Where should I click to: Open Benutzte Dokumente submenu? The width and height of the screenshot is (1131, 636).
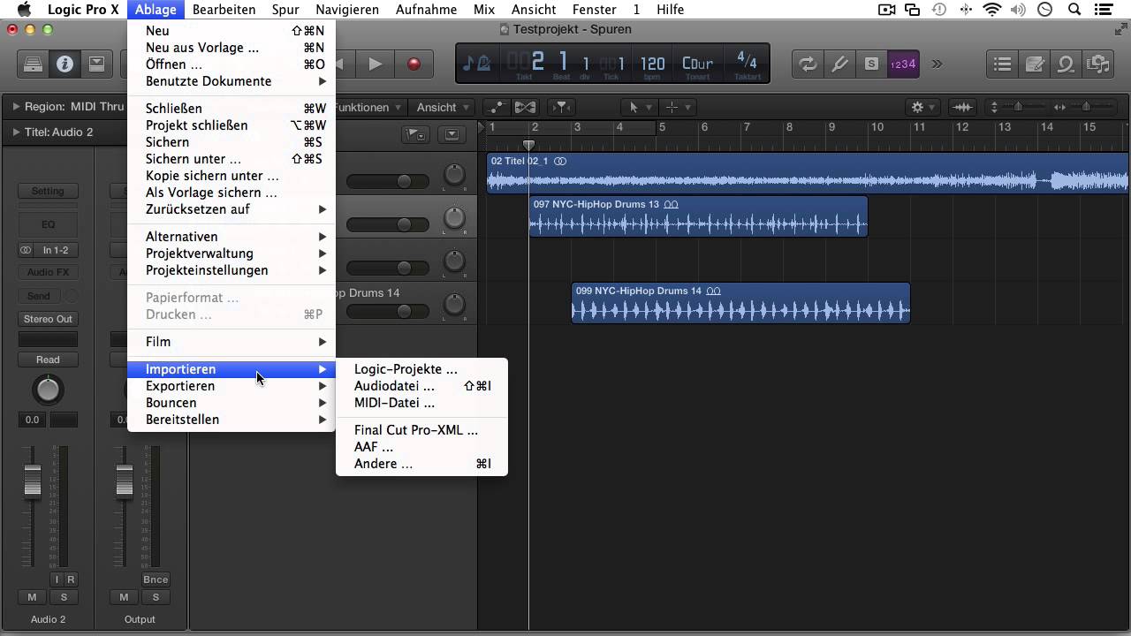click(x=232, y=81)
